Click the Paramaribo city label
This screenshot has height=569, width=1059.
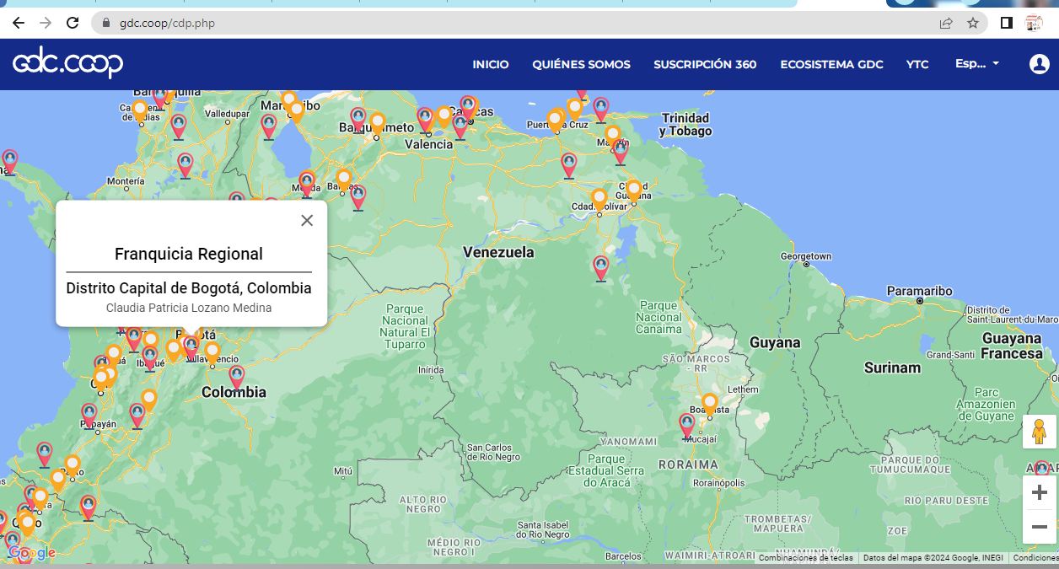point(920,292)
